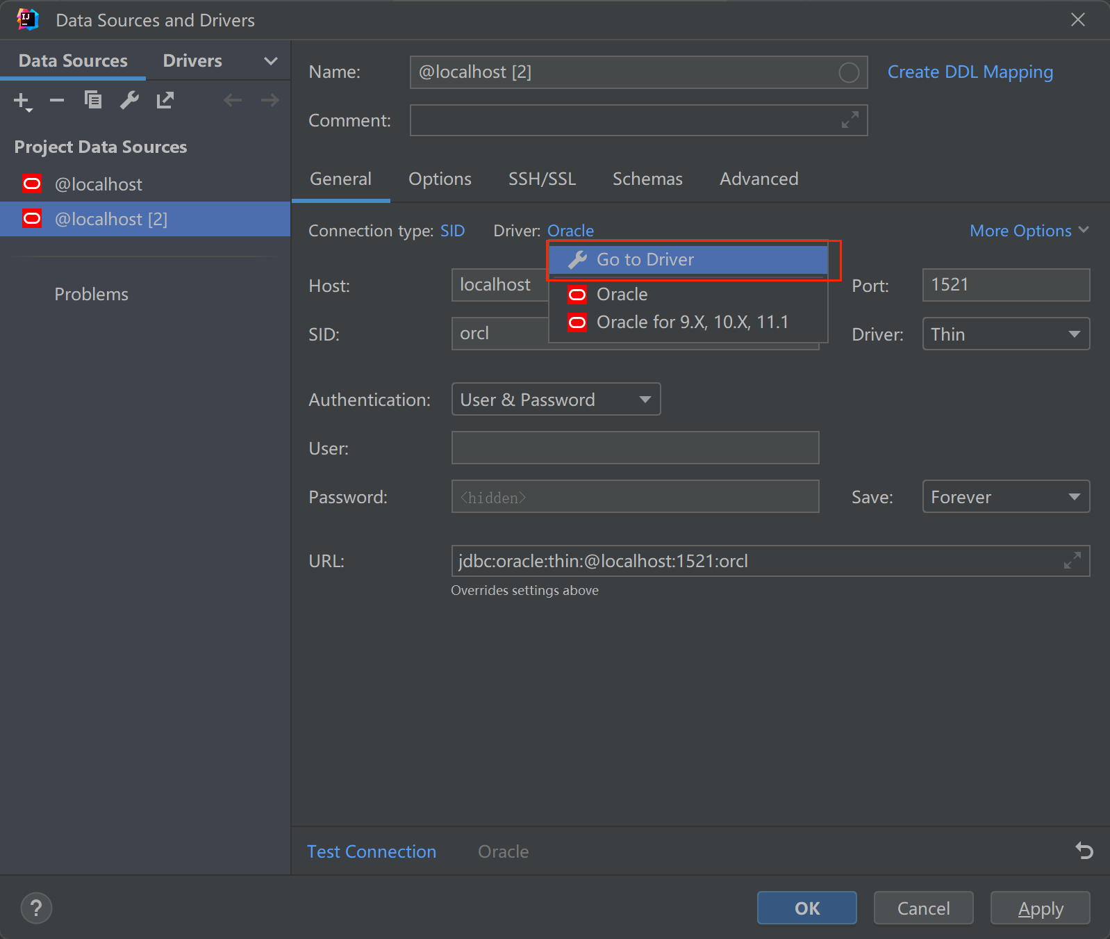Viewport: 1110px width, 939px height.
Task: Open the Advanced tab
Action: 759,179
